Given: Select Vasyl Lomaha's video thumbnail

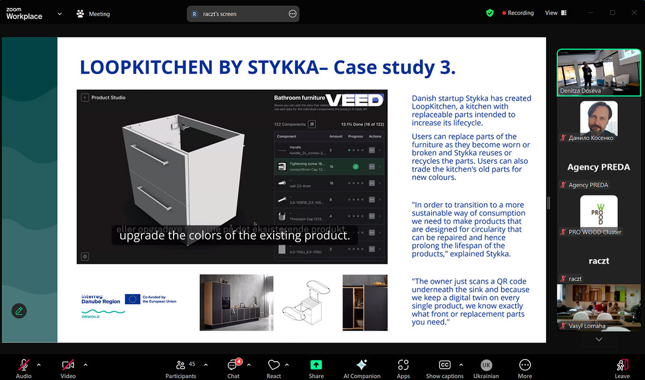Looking at the screenshot, I should pos(599,308).
